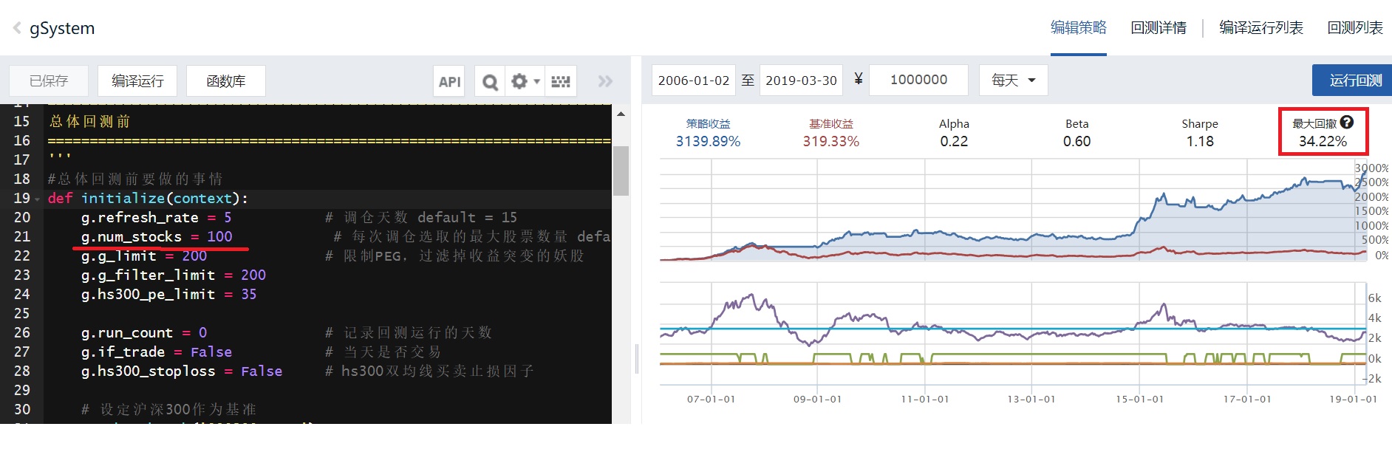Click the start date field 2006-01-02
The width and height of the screenshot is (1392, 466).
click(x=693, y=80)
